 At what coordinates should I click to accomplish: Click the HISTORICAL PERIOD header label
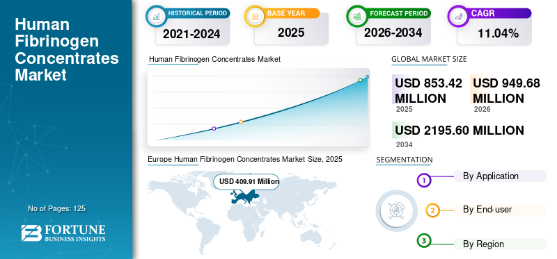[x=197, y=13]
